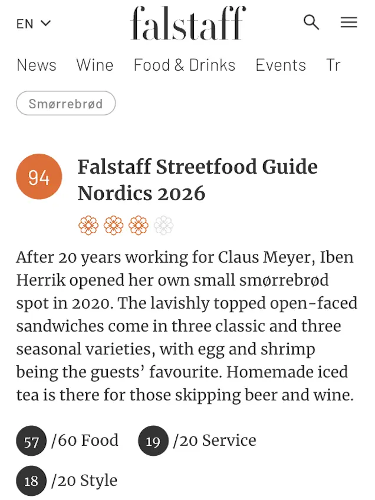The image size is (375, 500).
Task: Click the Smørrebrød tag button
Action: tap(66, 103)
